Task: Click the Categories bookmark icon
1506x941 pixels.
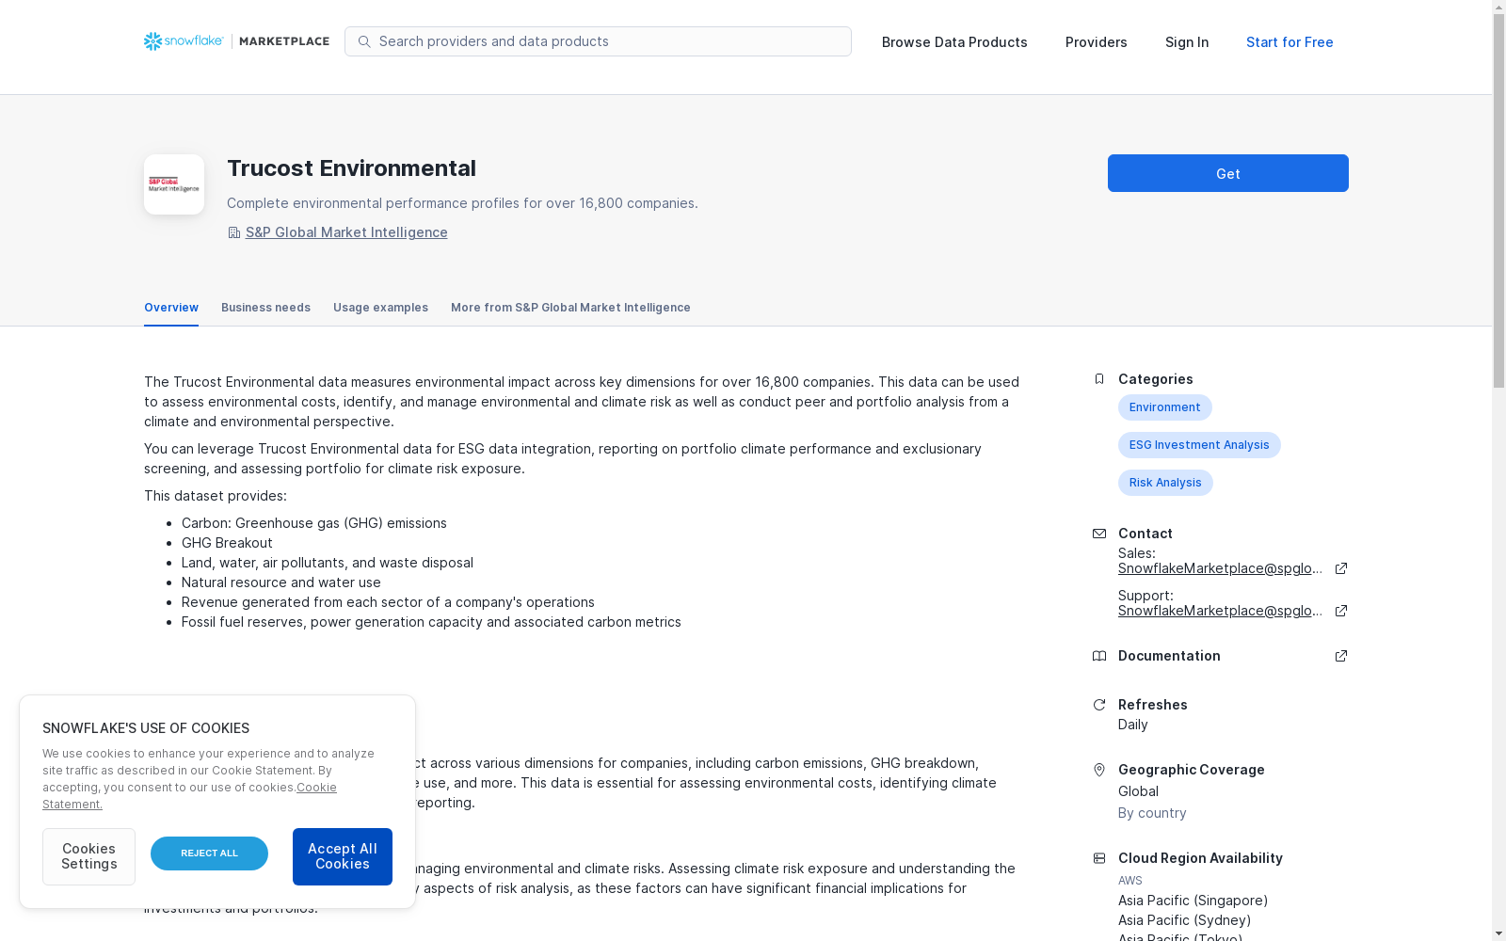Action: pos(1098,379)
